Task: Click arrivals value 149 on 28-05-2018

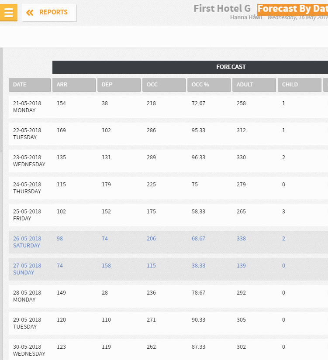Action: 62,293
